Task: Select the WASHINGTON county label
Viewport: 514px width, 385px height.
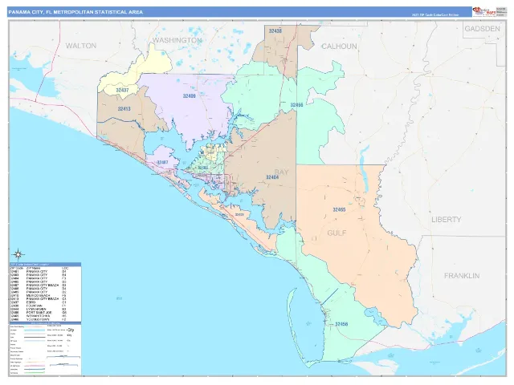Action: [177, 40]
